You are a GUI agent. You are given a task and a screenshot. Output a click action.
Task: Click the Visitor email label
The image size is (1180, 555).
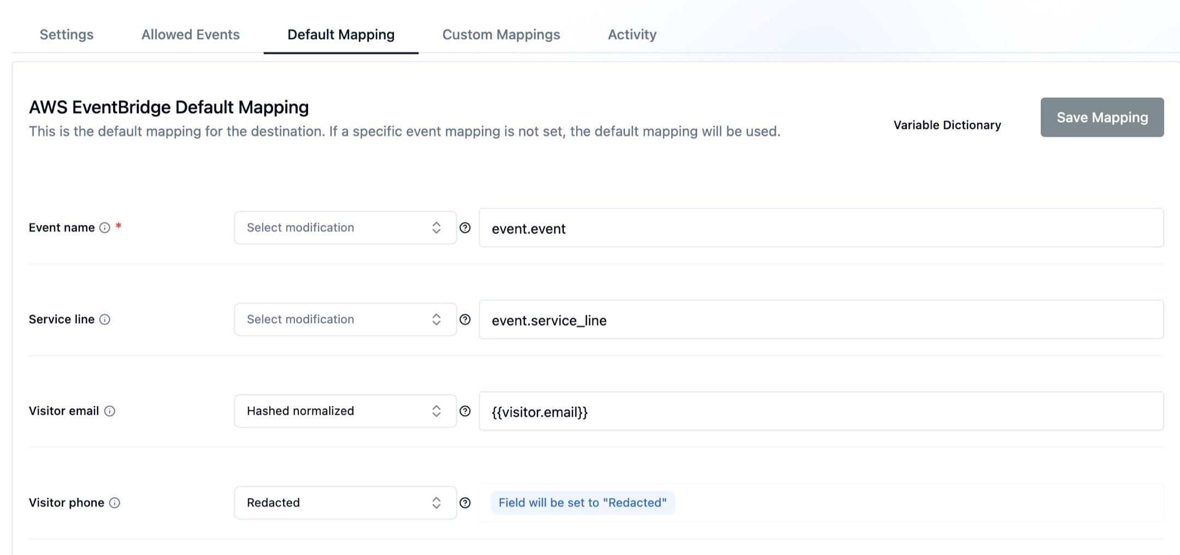pos(64,411)
